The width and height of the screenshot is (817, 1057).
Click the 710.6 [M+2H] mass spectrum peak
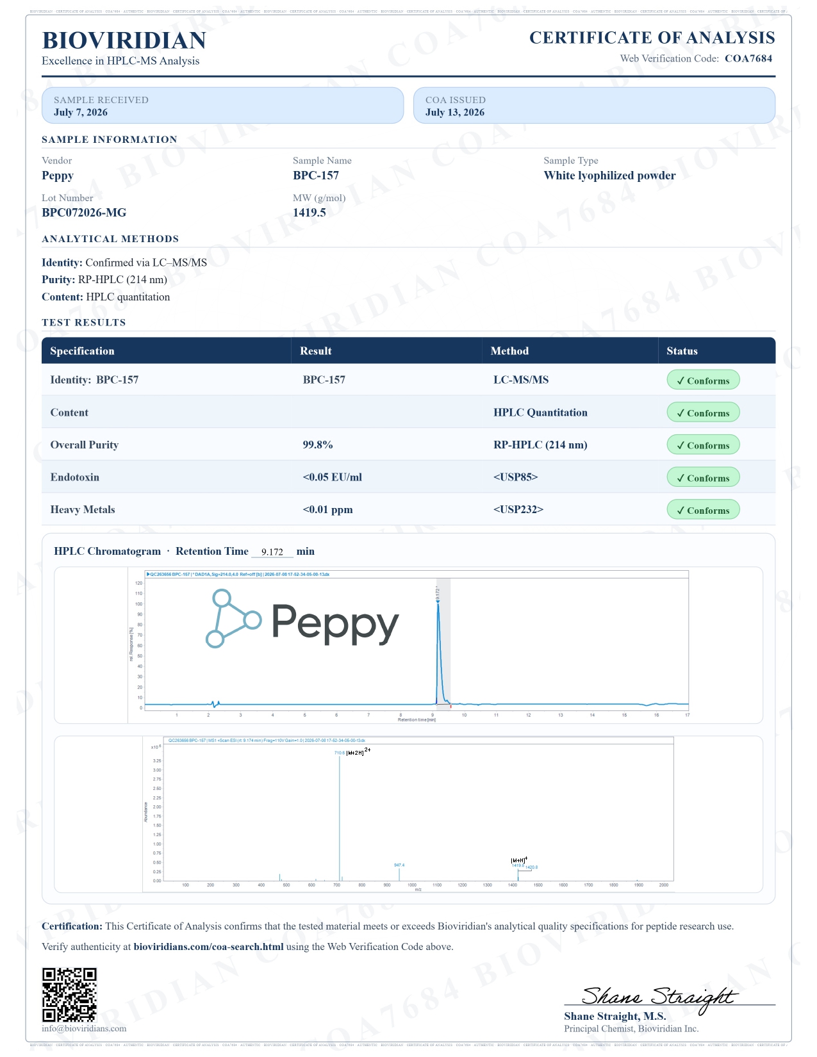(x=340, y=818)
